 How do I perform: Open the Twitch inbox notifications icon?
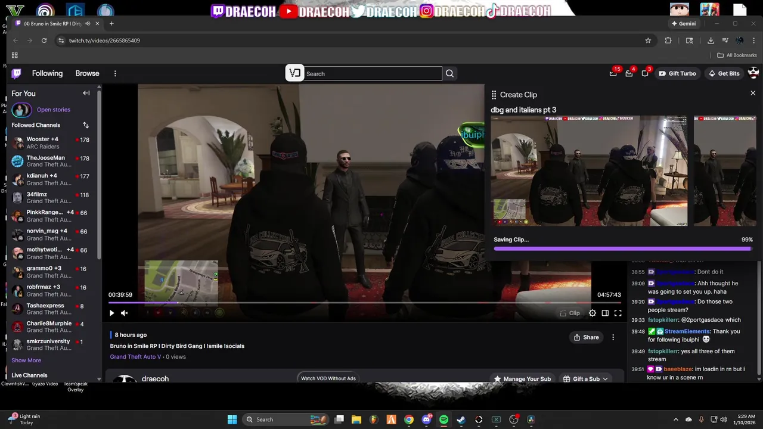(629, 73)
